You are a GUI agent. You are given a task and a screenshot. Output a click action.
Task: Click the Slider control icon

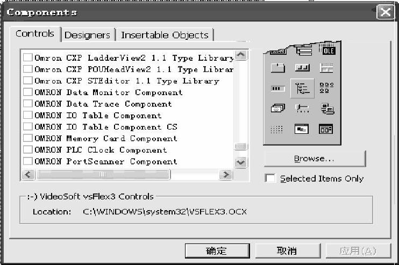(x=302, y=109)
